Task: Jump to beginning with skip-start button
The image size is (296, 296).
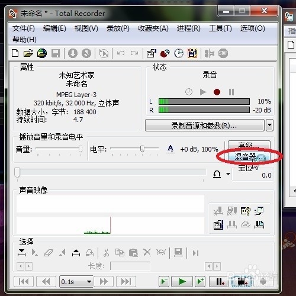Action: [x=24, y=281]
